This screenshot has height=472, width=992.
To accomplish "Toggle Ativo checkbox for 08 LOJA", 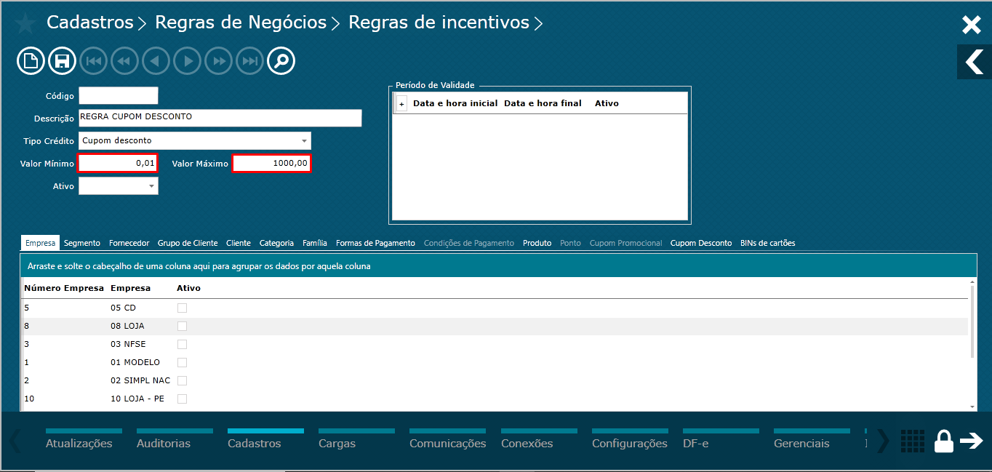I will click(x=182, y=326).
